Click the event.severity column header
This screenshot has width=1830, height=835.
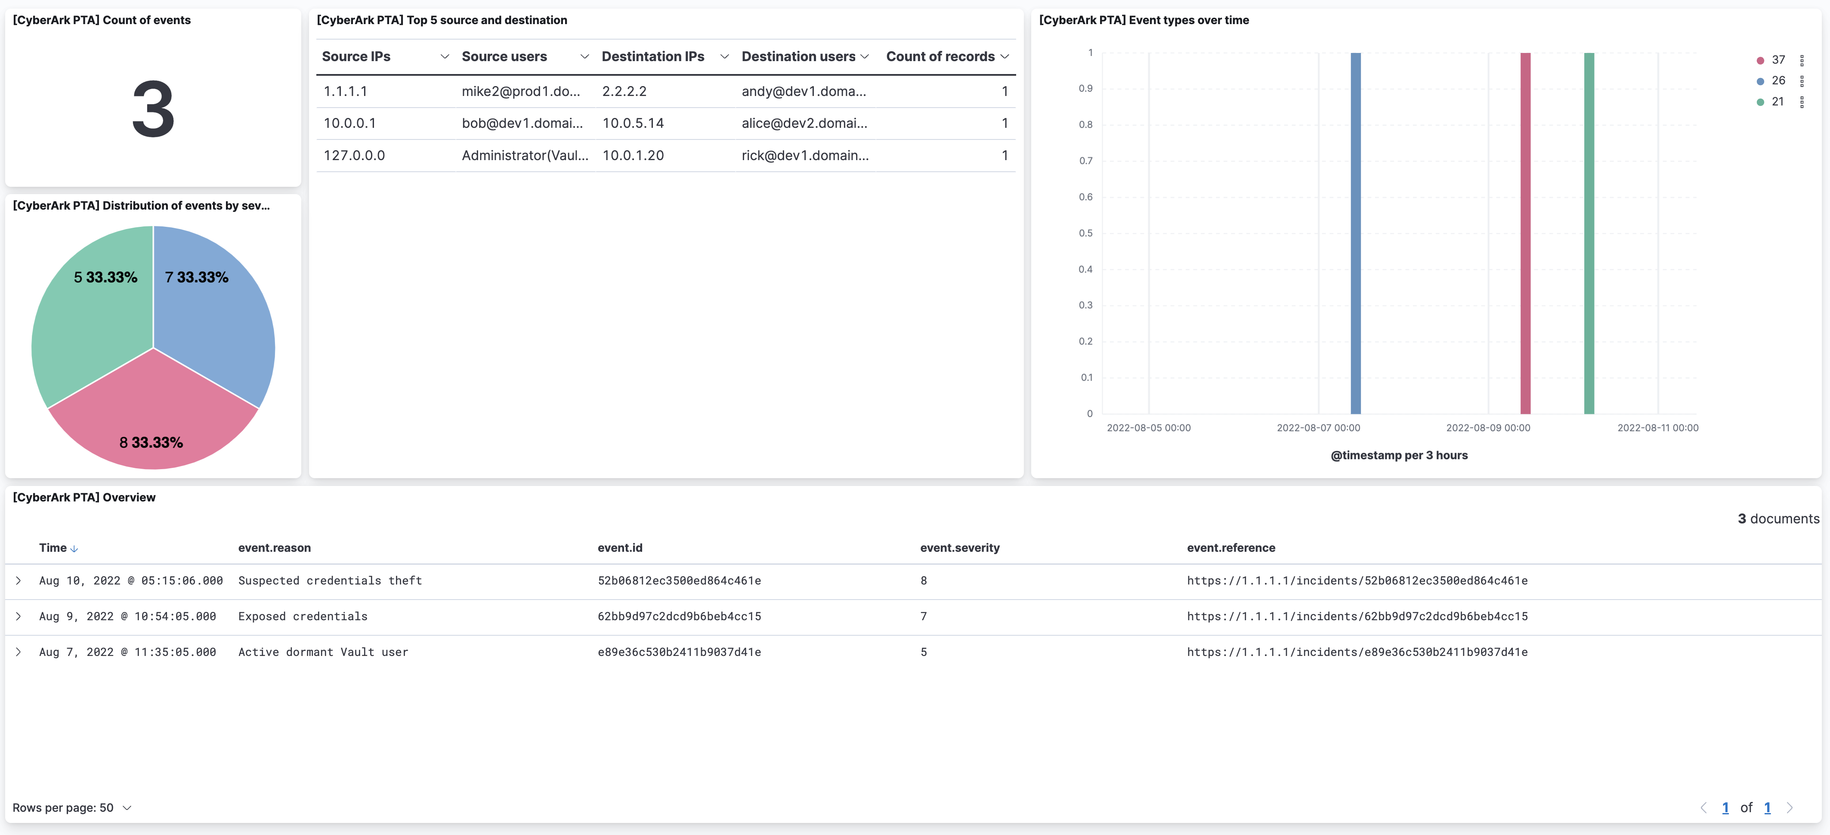click(960, 548)
